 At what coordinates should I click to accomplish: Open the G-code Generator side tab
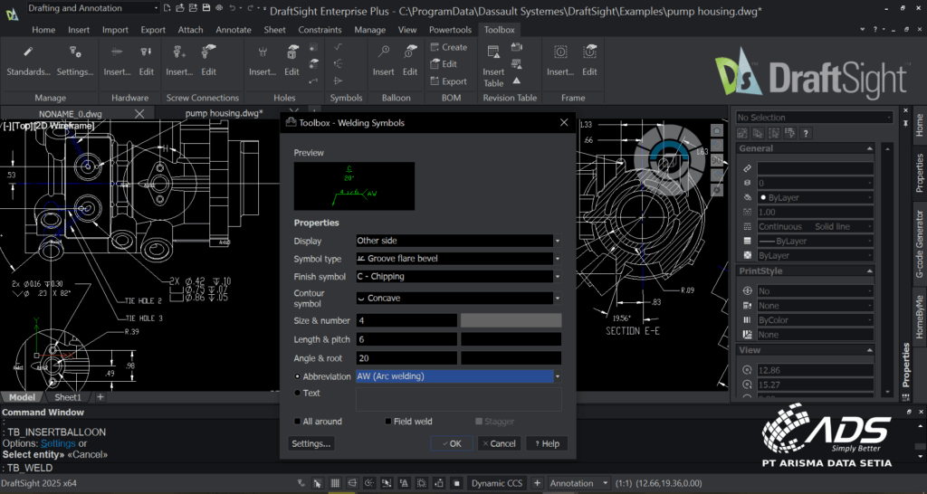point(920,243)
